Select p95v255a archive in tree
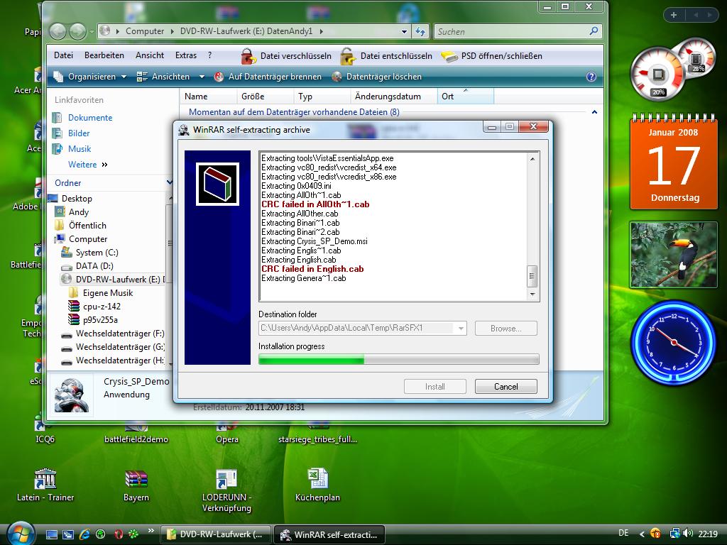The image size is (727, 545). coord(101,320)
